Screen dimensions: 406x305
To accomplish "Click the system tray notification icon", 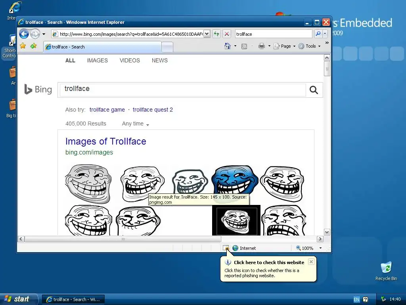I will (x=383, y=299).
